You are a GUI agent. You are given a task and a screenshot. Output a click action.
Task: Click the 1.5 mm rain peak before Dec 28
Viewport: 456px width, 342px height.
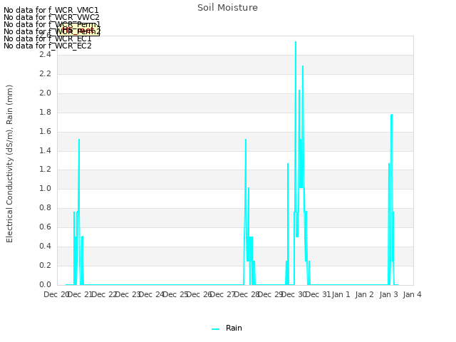click(x=246, y=140)
